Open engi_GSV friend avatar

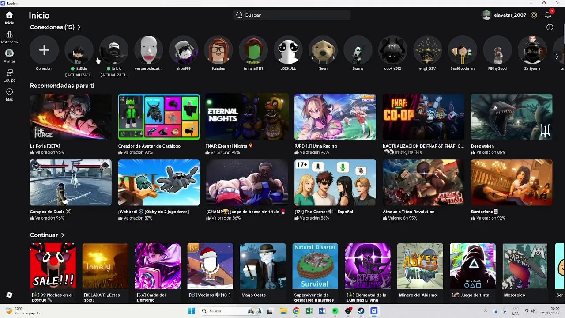[x=428, y=50]
